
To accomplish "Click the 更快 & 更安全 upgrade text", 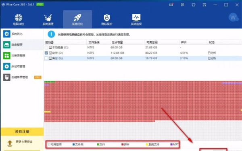I will [24, 142].
